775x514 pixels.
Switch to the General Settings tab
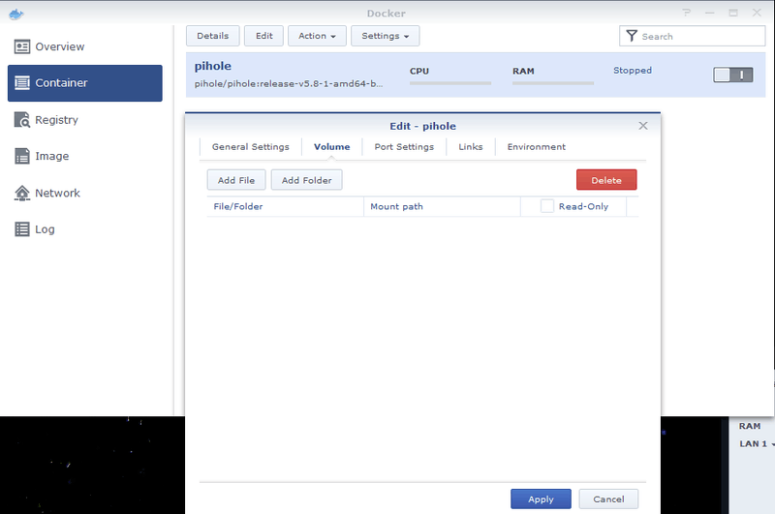pos(251,147)
